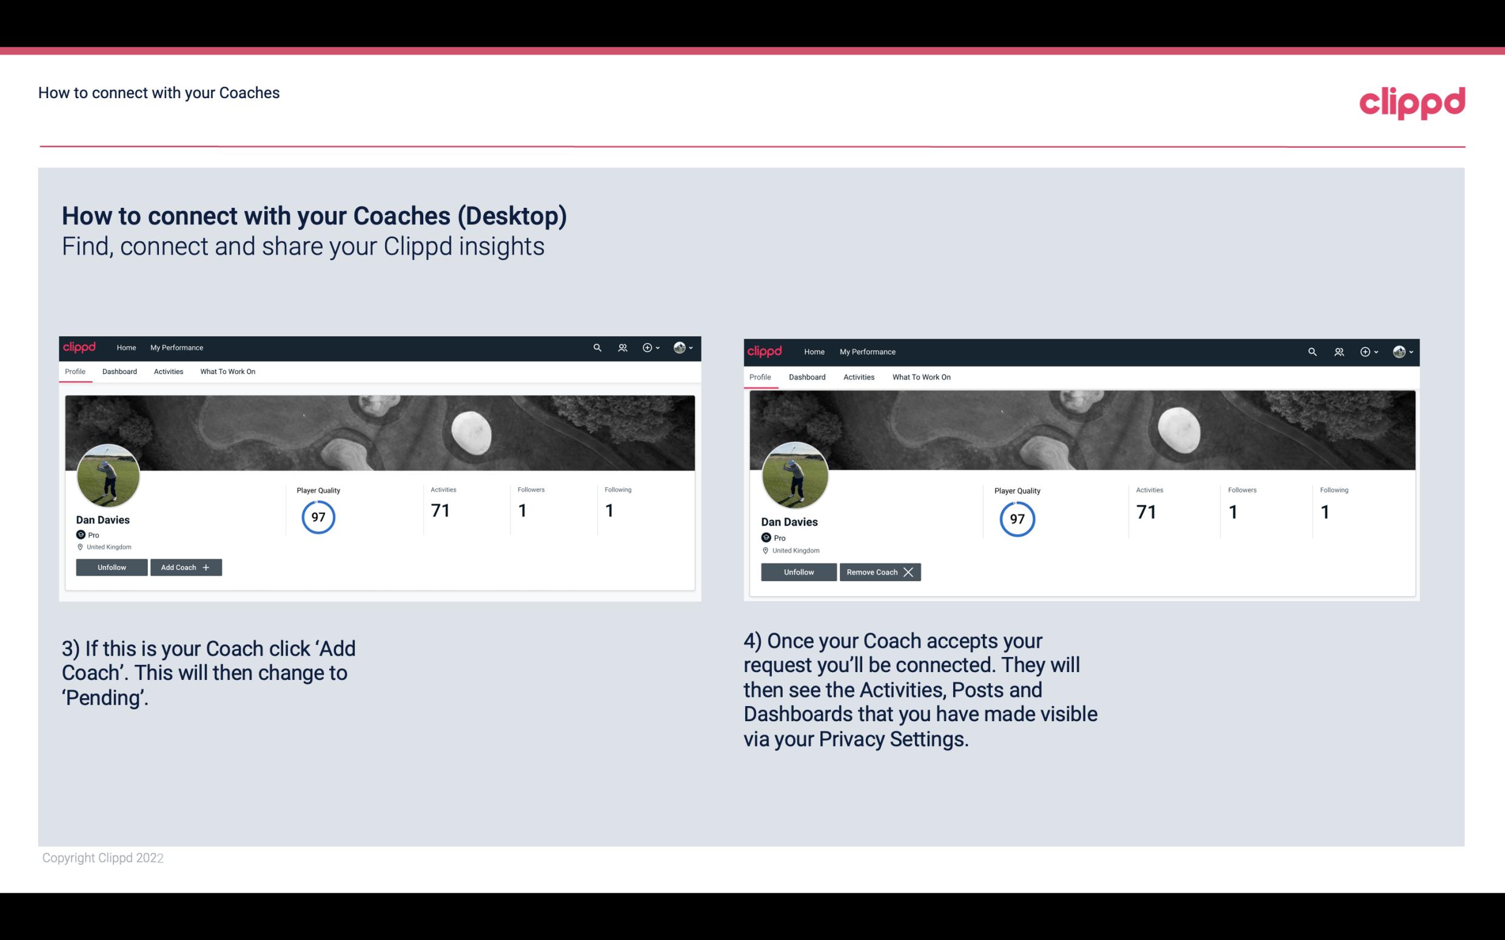Select 'Activities' tab in right dashboard
The image size is (1505, 940).
click(858, 377)
